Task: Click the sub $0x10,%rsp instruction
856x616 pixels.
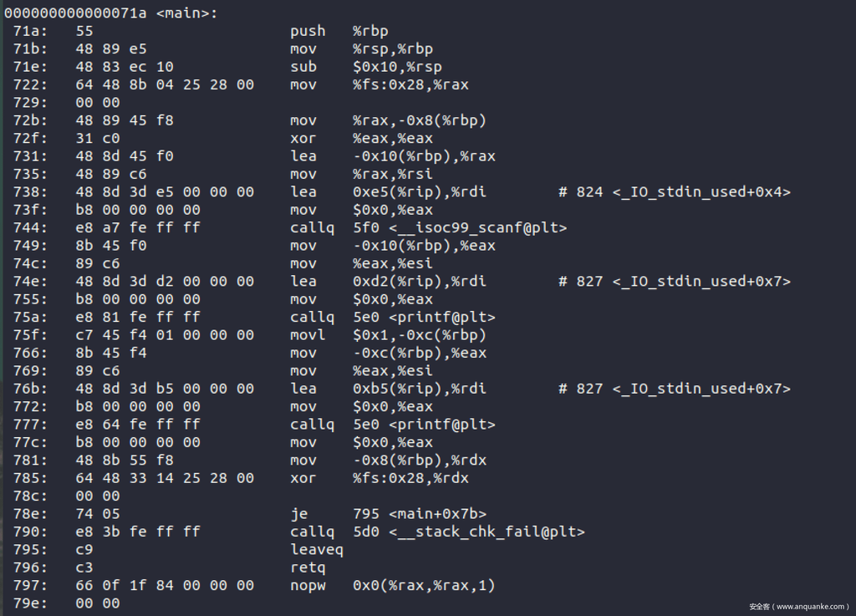Action: [x=366, y=67]
